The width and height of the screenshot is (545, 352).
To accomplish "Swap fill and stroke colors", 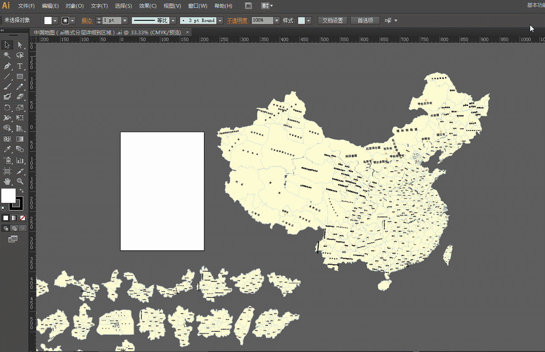I will 22,191.
